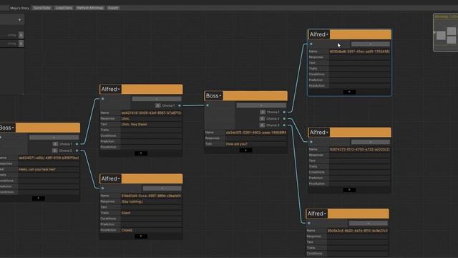
Task: Edit Response field '(Say nothing.)'
Action: 151,201
